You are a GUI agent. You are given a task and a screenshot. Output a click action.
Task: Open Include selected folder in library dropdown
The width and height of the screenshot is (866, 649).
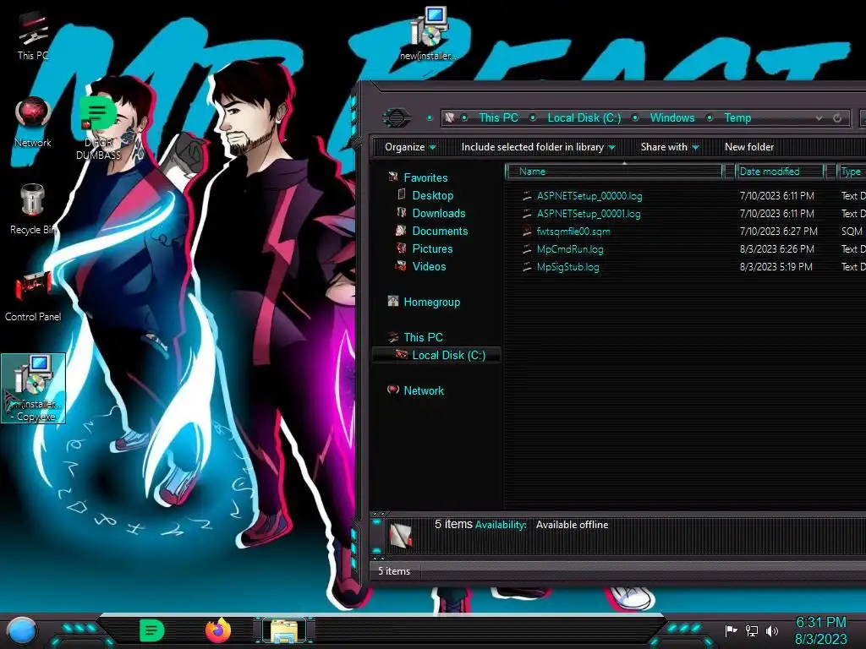[x=538, y=147]
